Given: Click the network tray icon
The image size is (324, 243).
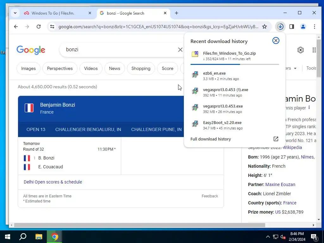Looking at the screenshot, I should [x=276, y=237].
